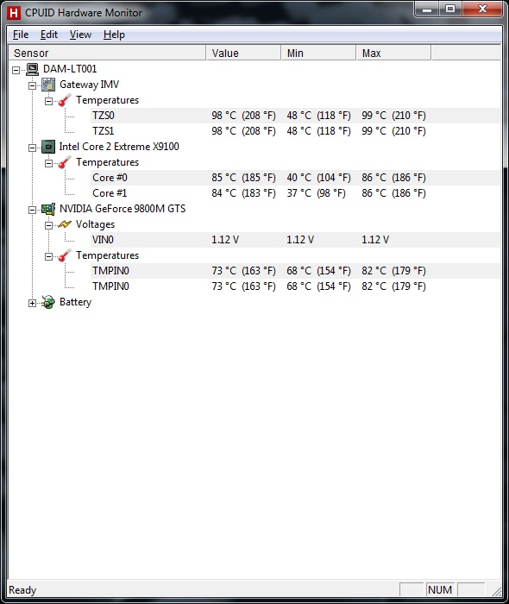The height and width of the screenshot is (604, 509).
Task: Open the View menu
Action: 80,35
